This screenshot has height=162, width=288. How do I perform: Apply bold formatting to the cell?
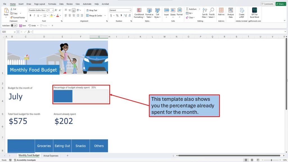click(x=30, y=16)
